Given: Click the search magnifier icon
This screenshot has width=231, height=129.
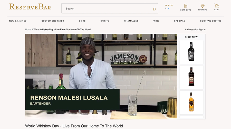Looking at the screenshot, I should (154, 9).
